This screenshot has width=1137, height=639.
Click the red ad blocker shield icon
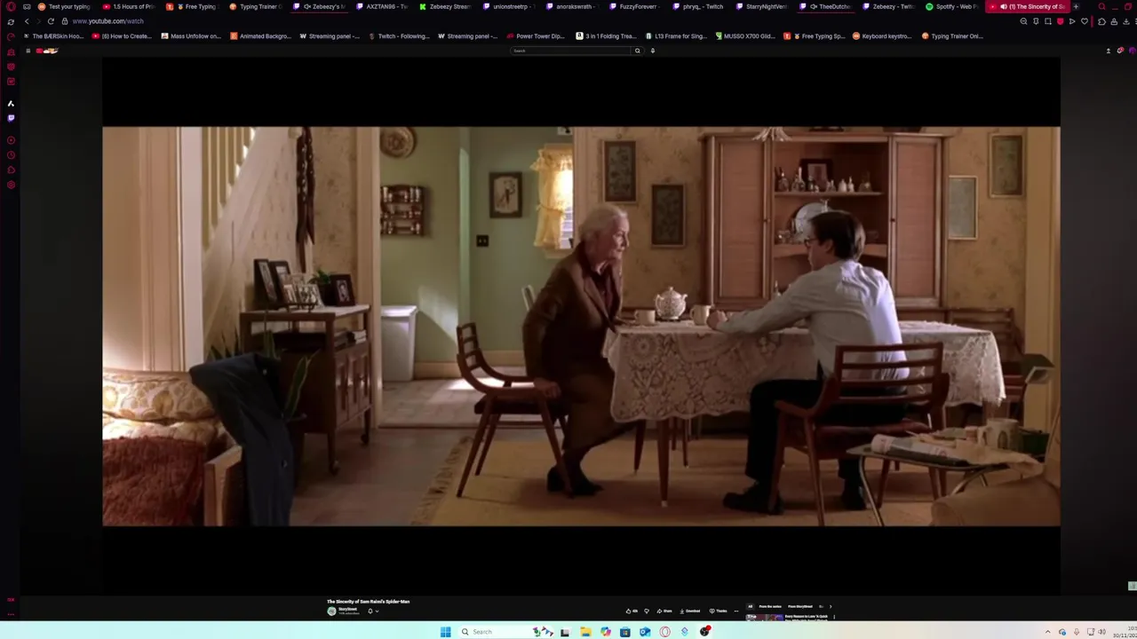click(1060, 21)
